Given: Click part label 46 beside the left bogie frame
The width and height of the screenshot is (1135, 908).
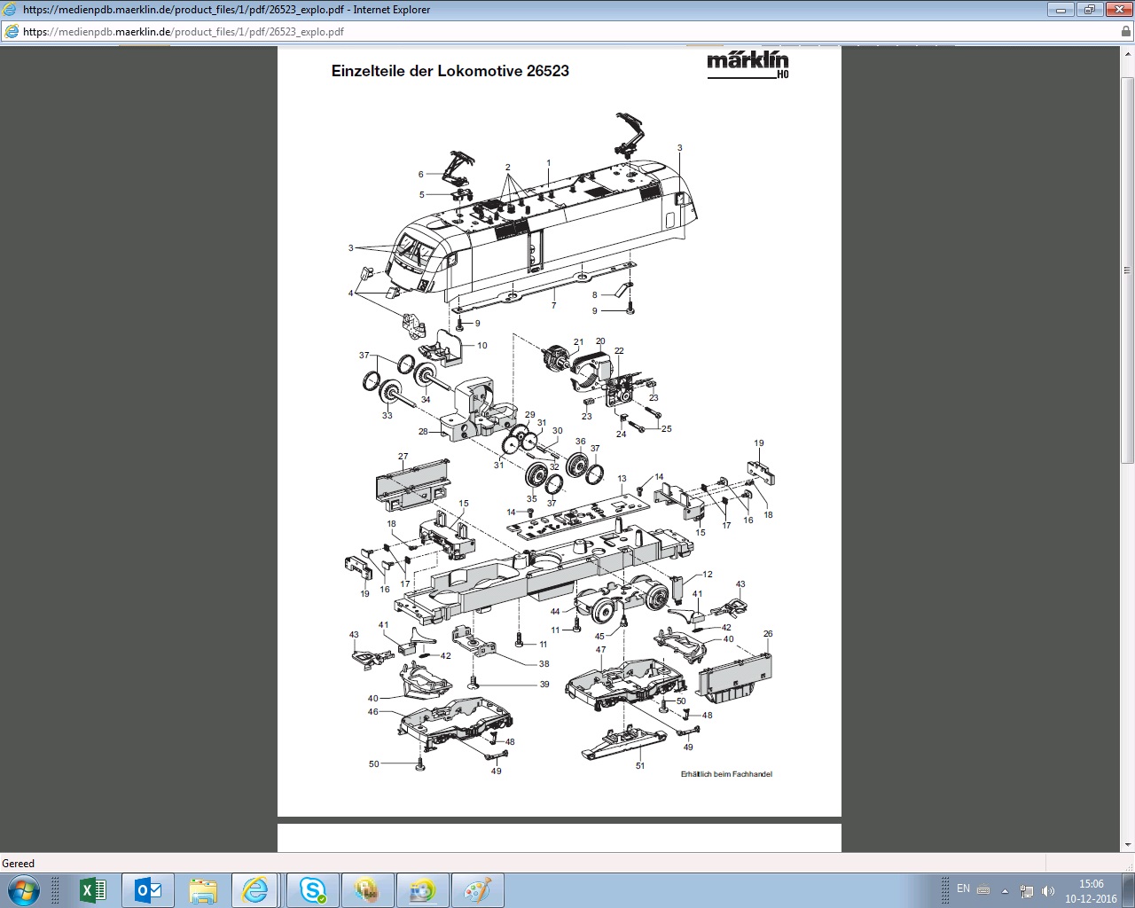Looking at the screenshot, I should (x=373, y=712).
